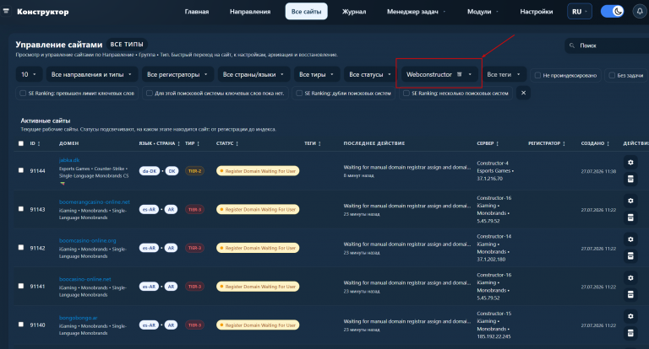Select checkbox for row 91142

click(21, 247)
